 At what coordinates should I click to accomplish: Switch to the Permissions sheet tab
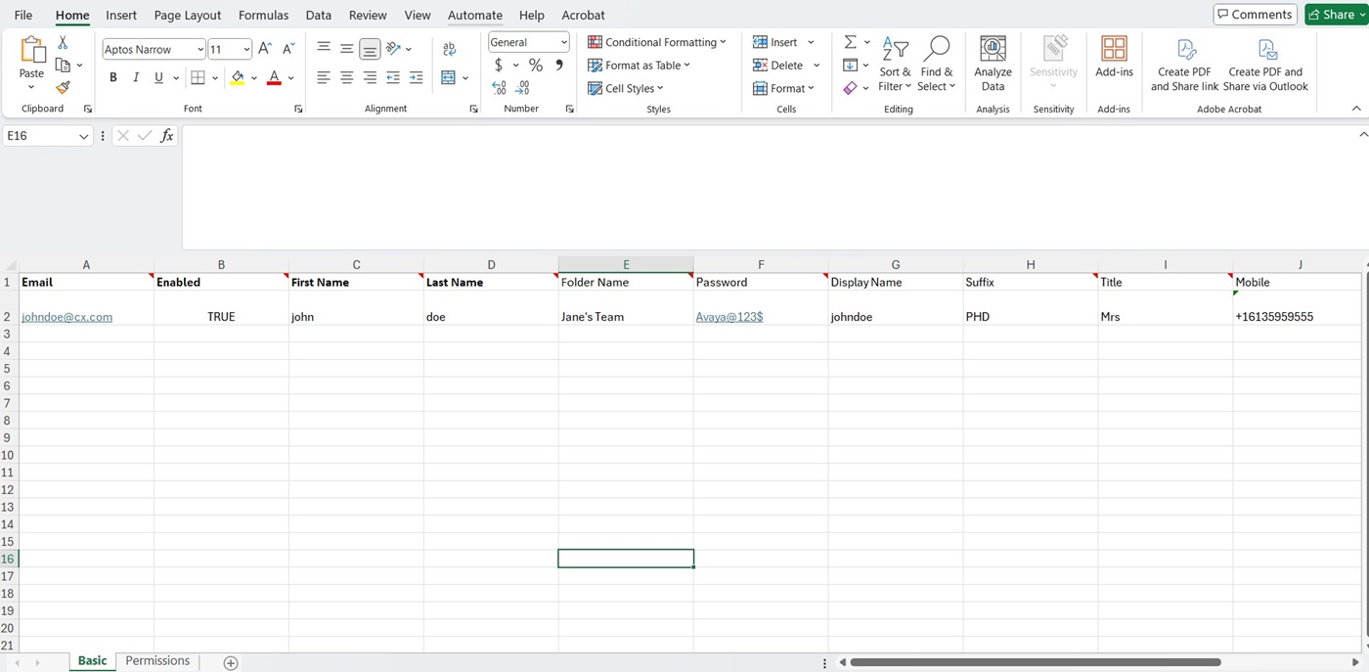pyautogui.click(x=157, y=661)
